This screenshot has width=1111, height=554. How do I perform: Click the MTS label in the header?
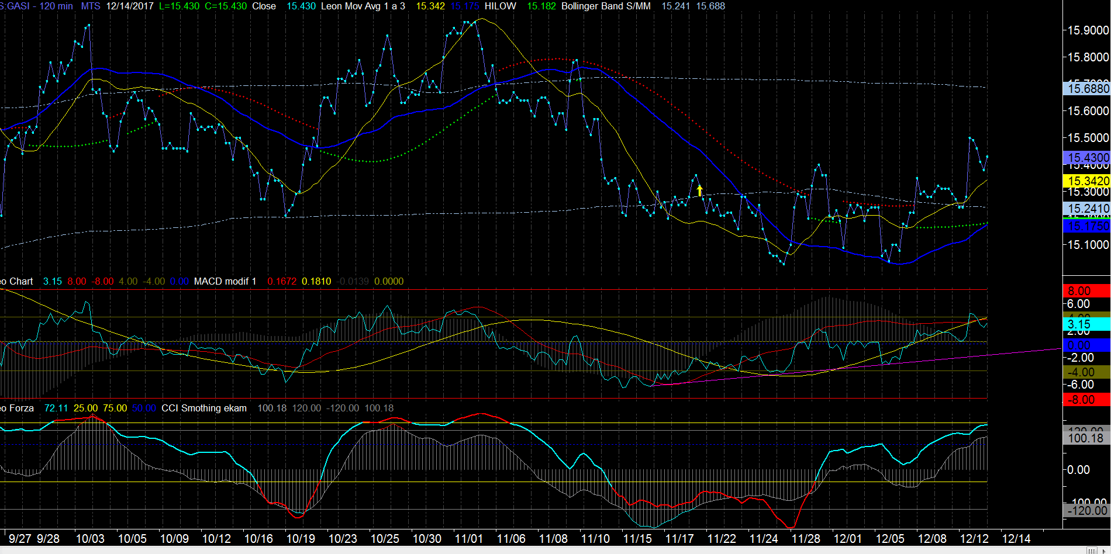click(91, 6)
